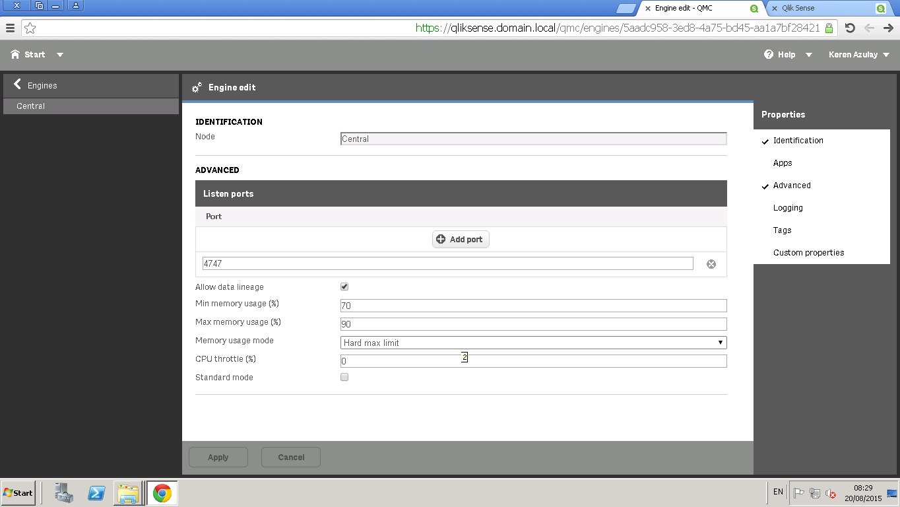The width and height of the screenshot is (900, 507).
Task: Expand the Start menu dropdown arrow
Action: point(60,55)
